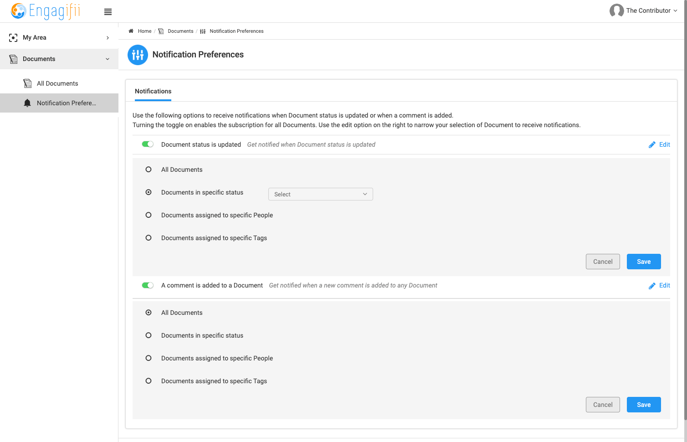Viewport: 687px width, 442px height.
Task: Click the pencil icon for Document status row
Action: coord(652,145)
